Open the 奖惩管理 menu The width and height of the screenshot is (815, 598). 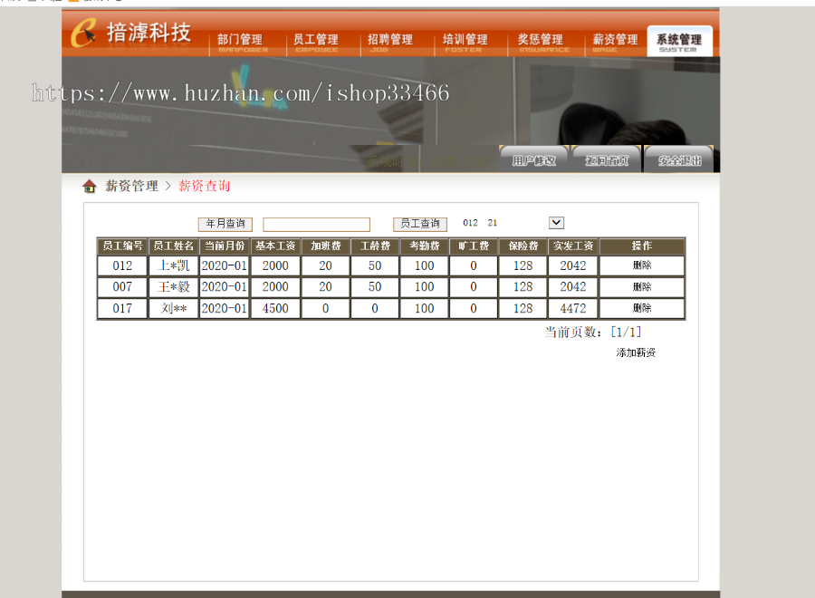click(540, 42)
